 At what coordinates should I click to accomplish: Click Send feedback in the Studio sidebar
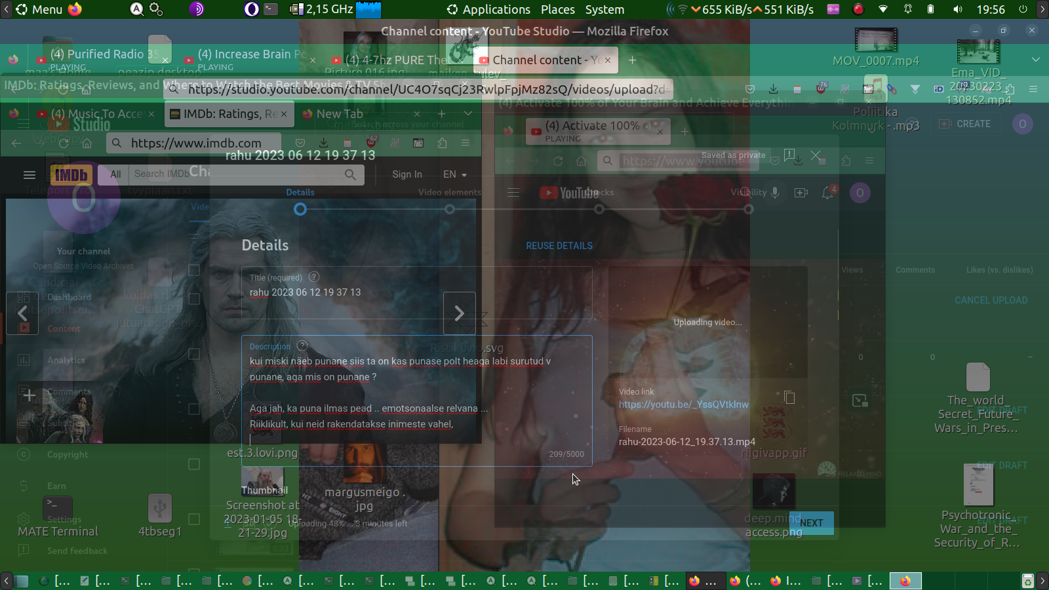(x=77, y=551)
